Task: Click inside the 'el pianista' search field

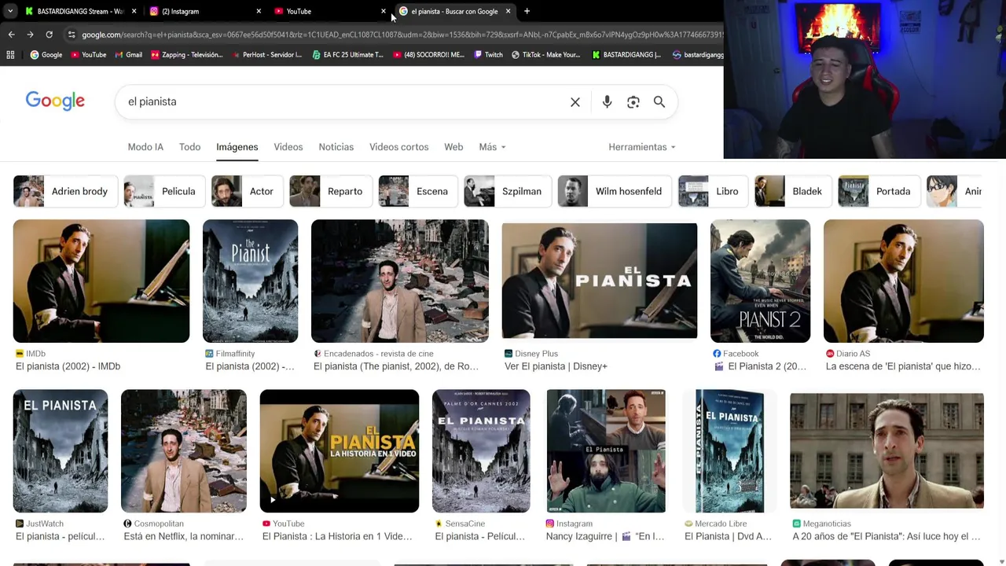Action: point(342,101)
